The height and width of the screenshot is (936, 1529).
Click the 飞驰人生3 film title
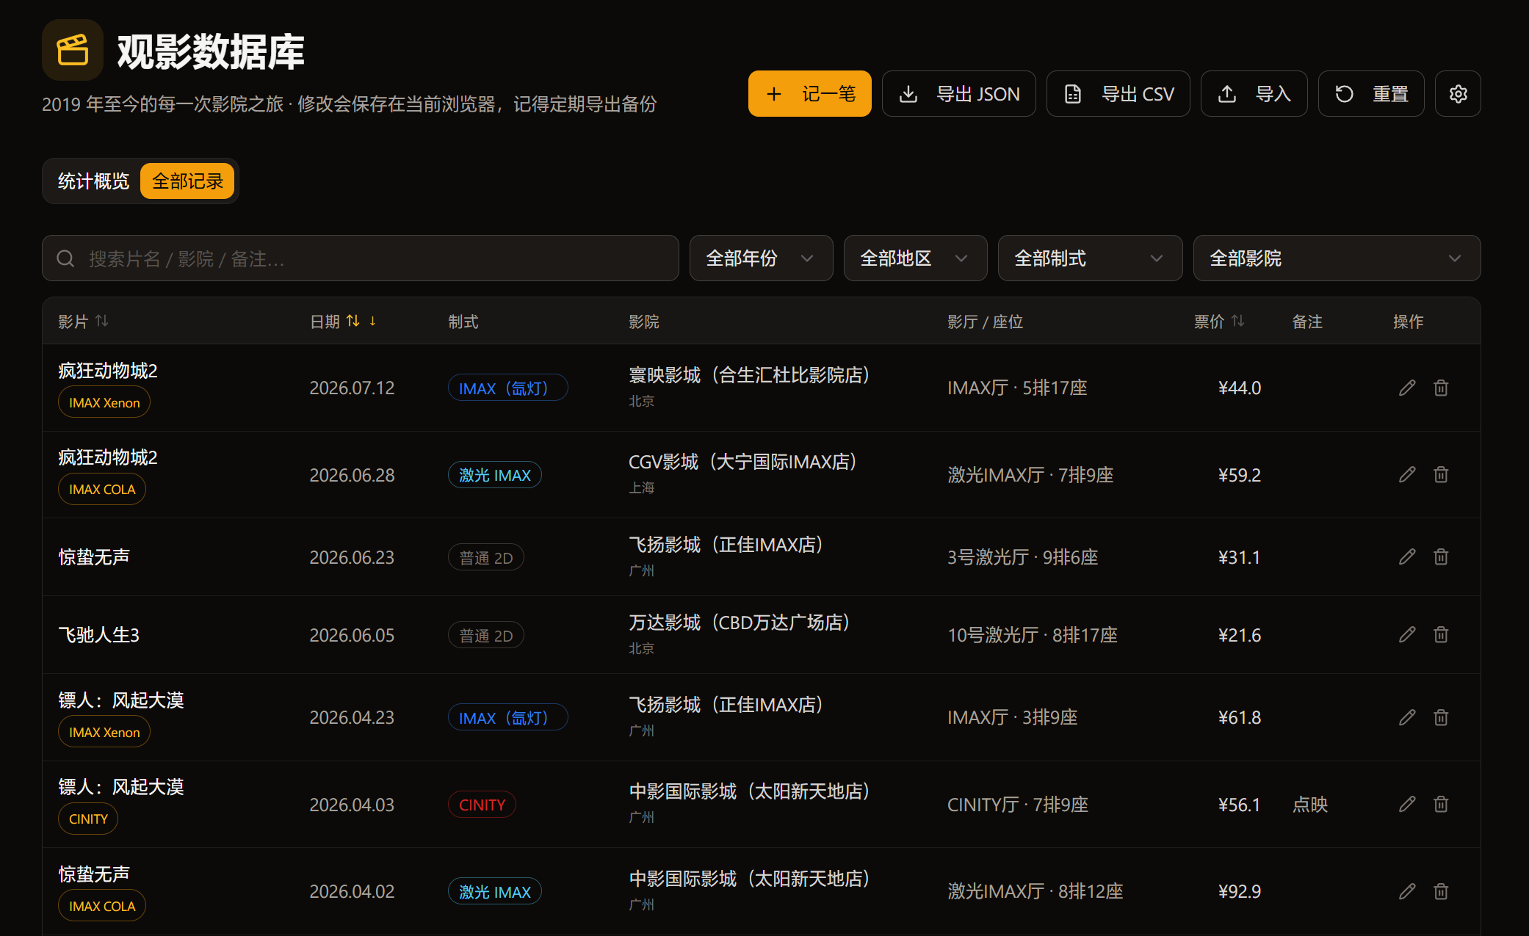pyautogui.click(x=99, y=635)
